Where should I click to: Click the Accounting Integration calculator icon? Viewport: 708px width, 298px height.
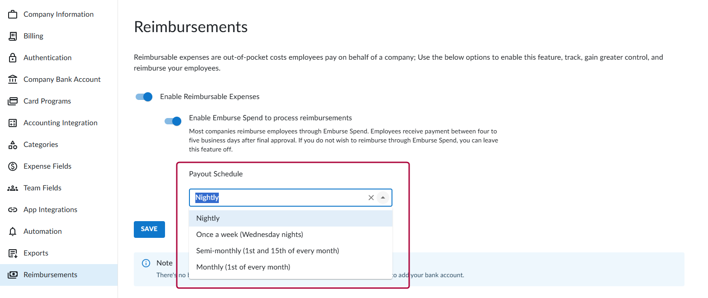click(13, 123)
